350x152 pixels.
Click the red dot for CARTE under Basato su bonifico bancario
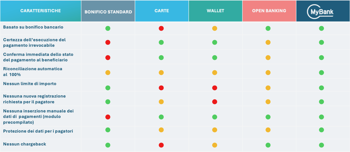tap(161, 28)
